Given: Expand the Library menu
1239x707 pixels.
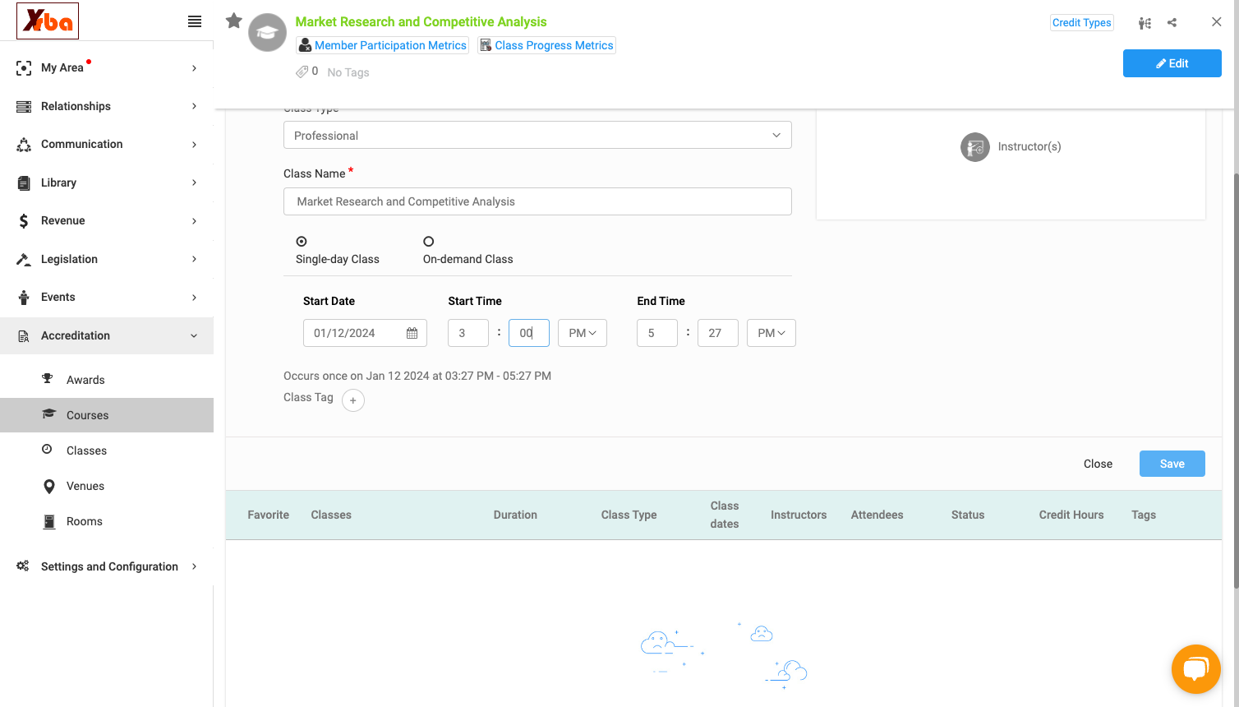Looking at the screenshot, I should [107, 183].
